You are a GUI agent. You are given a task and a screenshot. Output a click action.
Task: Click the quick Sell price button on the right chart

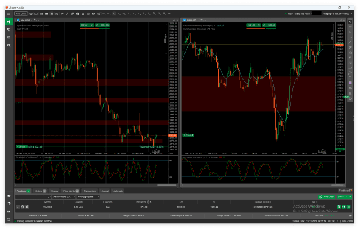click(x=253, y=25)
